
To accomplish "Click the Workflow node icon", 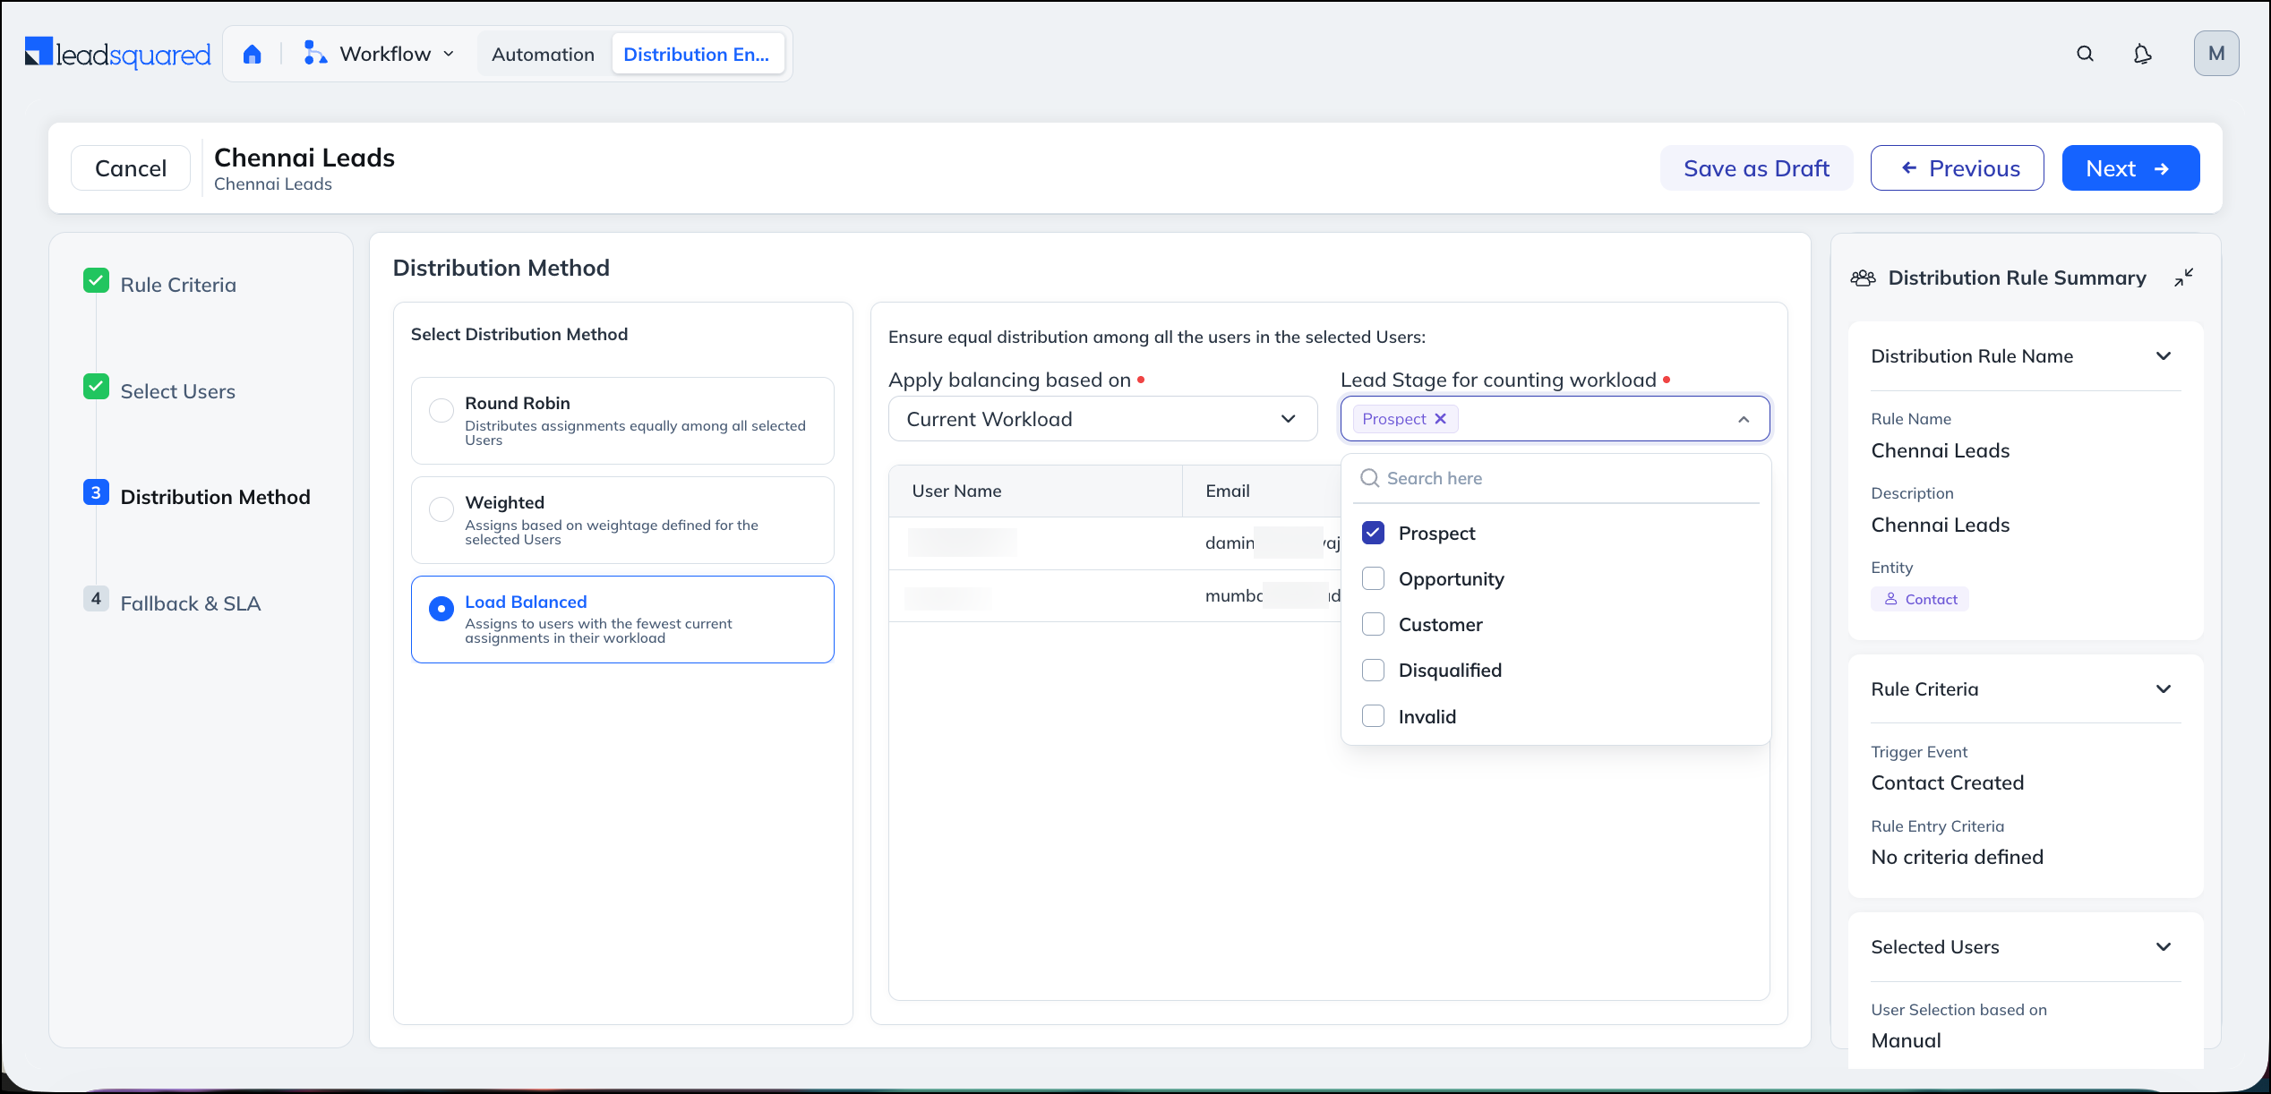I will click(x=314, y=53).
